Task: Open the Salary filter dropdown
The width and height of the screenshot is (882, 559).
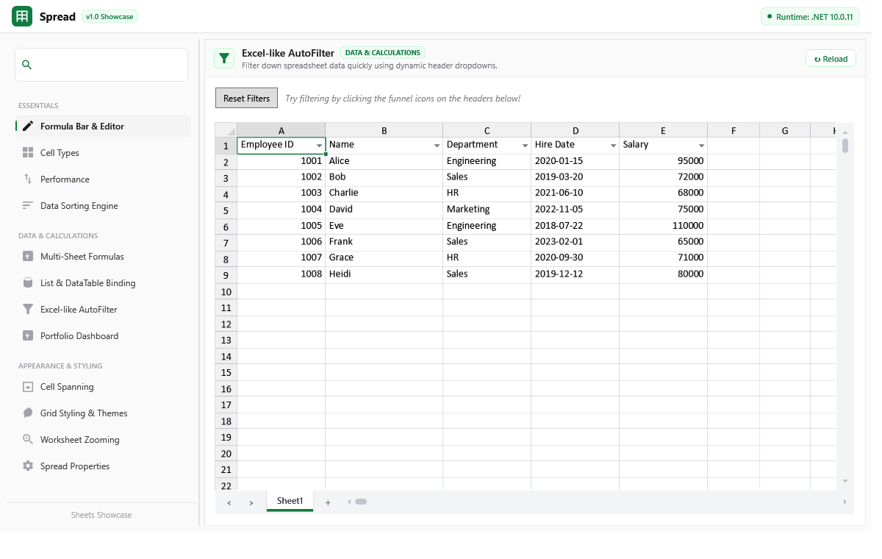Action: 701,146
